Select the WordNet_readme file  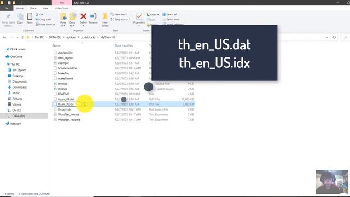pyautogui.click(x=69, y=120)
